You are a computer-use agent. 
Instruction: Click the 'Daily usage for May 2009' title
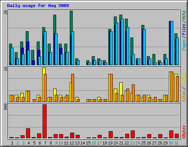[x=38, y=6]
